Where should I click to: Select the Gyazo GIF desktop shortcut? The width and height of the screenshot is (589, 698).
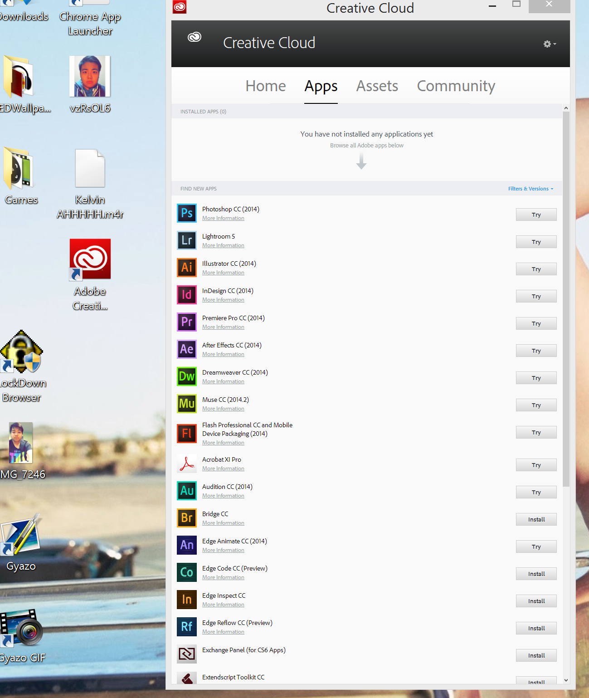point(22,635)
